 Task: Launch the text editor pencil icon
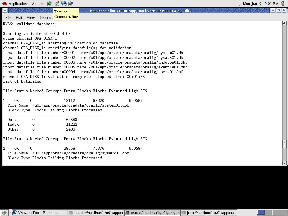57,3
